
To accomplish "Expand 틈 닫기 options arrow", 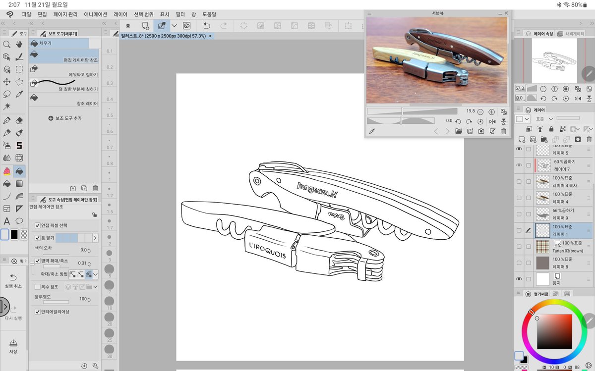I will 95,238.
